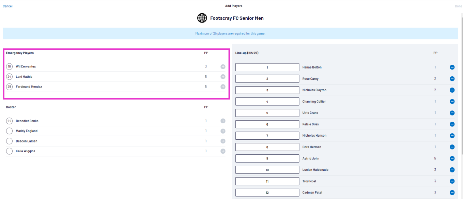Click Done to confirm players
The height and width of the screenshot is (199, 463).
(x=459, y=6)
